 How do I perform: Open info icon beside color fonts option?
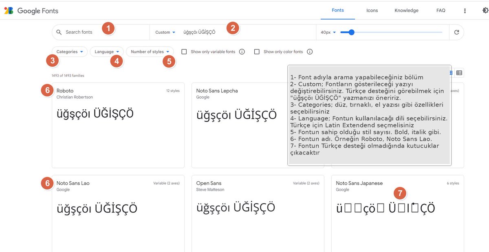pyautogui.click(x=310, y=52)
